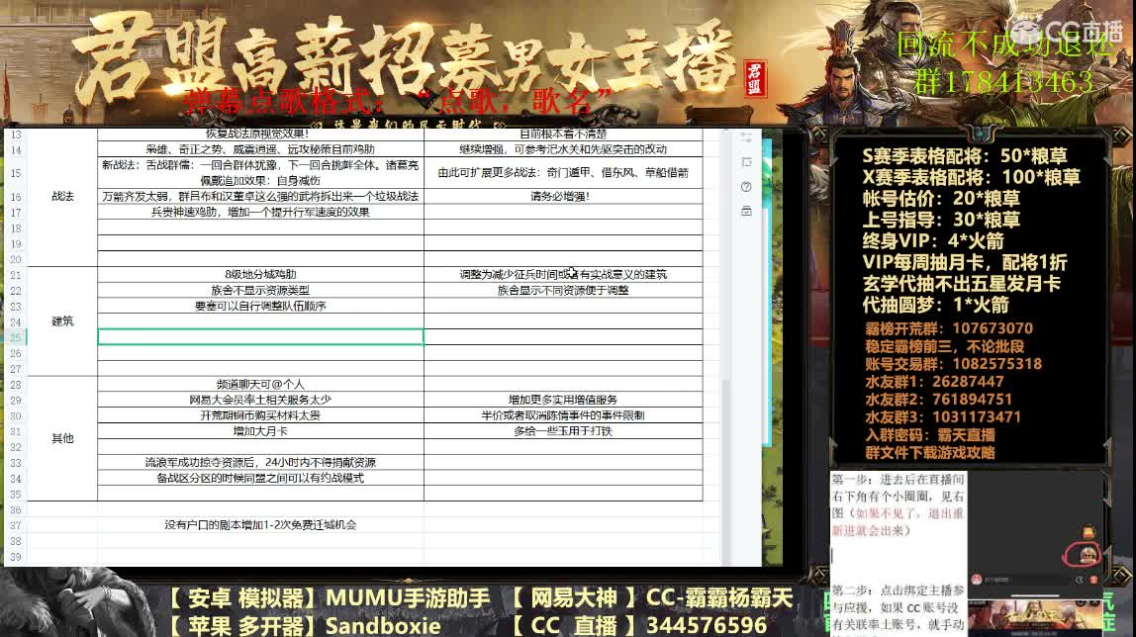Screen dimensions: 1136x637
Task: Select cell 族舍不显示资源类型
Action: [261, 290]
